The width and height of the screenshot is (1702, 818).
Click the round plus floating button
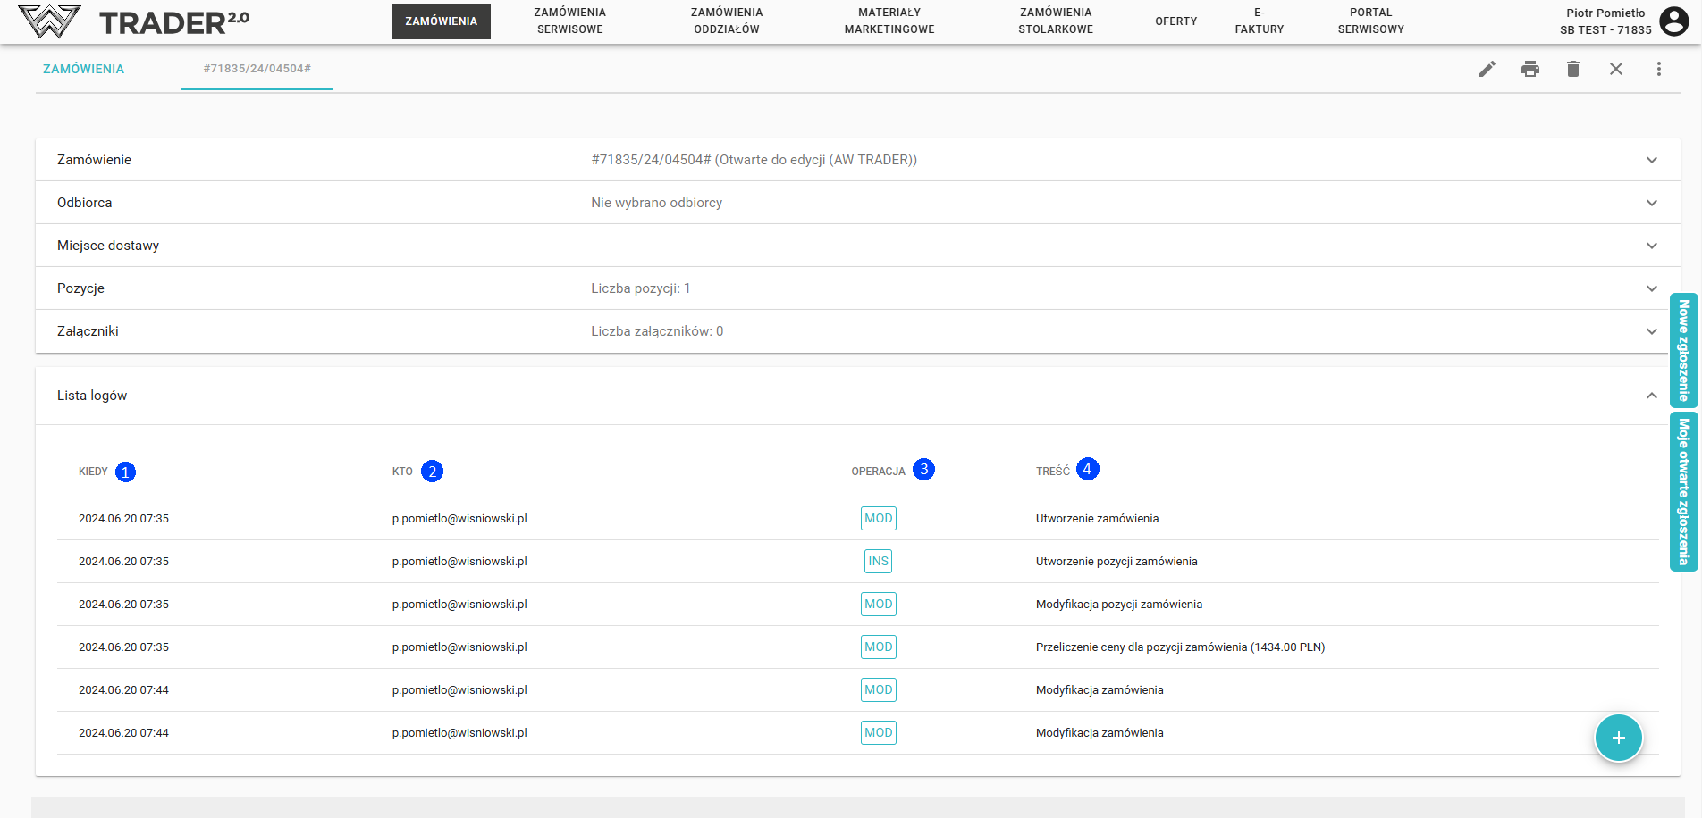(x=1618, y=738)
